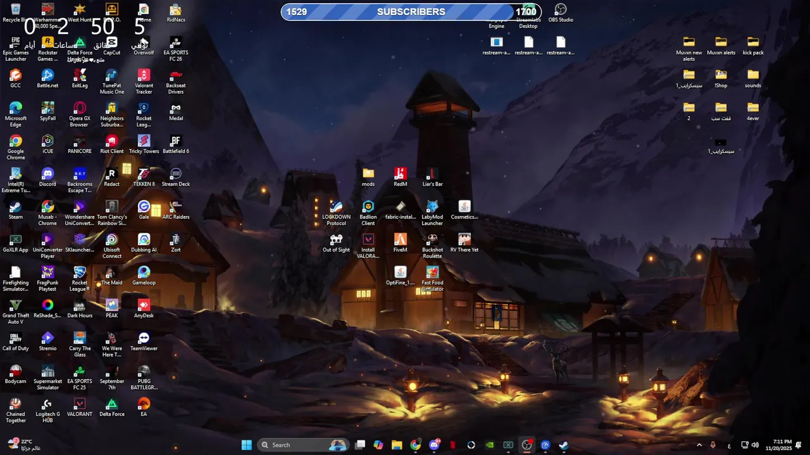Open Task View from the taskbar
Viewport: 810px width, 455px height.
[360, 445]
